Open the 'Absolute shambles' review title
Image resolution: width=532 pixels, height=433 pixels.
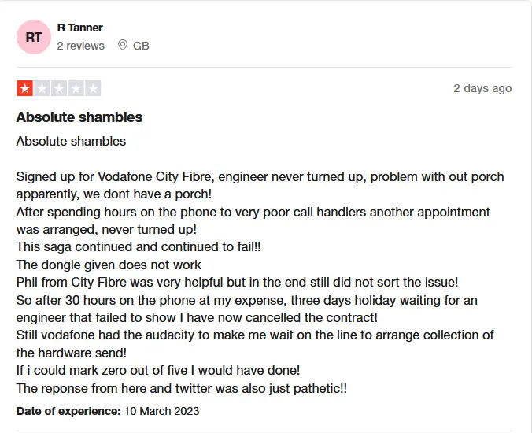pos(79,117)
